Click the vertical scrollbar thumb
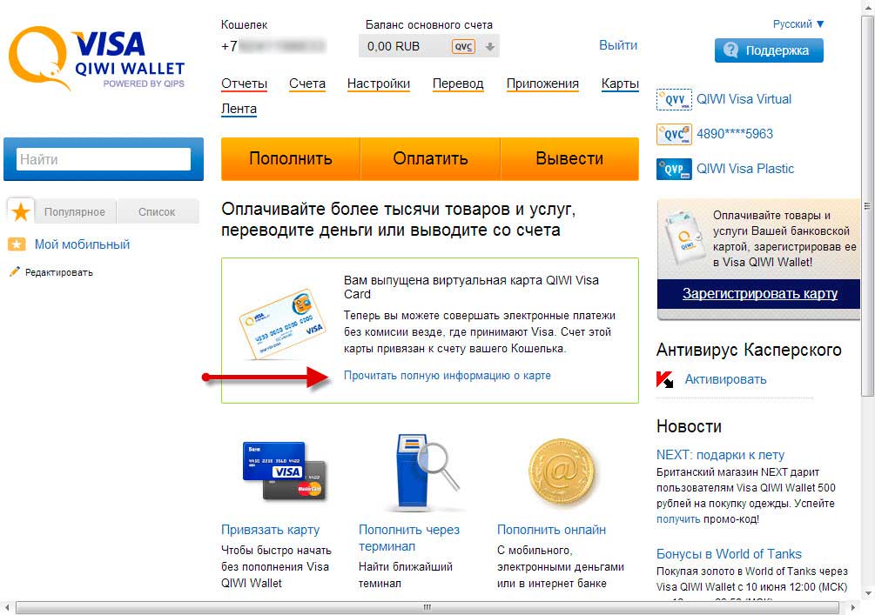The height and width of the screenshot is (615, 875). (x=866, y=206)
